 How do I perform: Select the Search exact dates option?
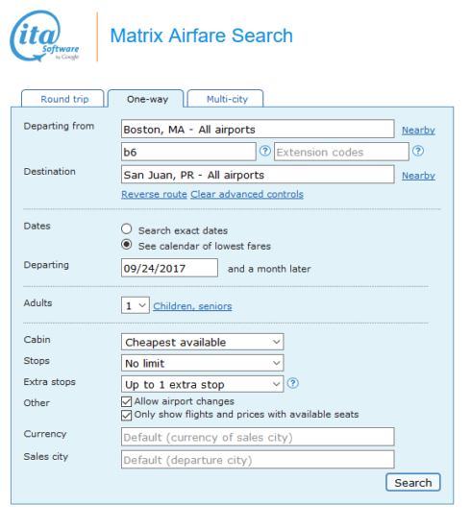[x=127, y=229]
